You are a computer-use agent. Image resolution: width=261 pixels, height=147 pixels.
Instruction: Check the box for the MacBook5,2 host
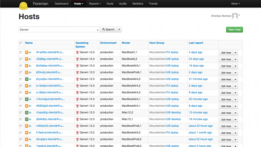[x=21, y=59]
